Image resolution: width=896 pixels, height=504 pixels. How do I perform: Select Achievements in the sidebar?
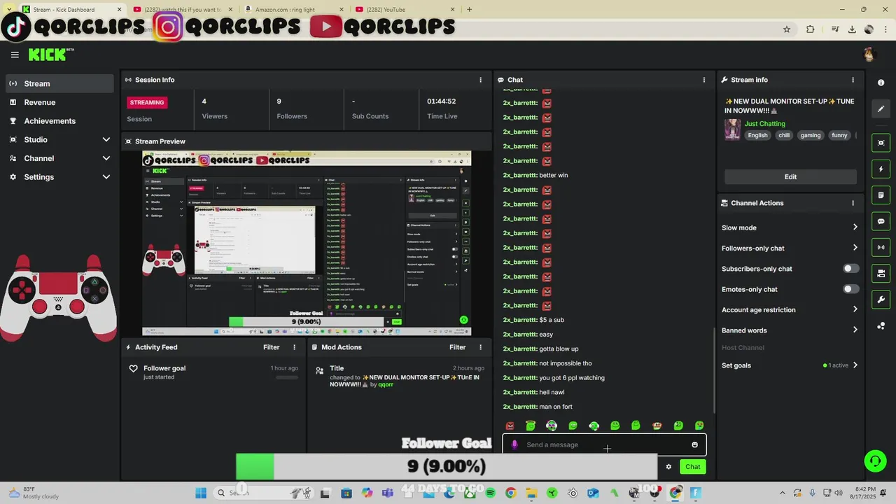[59, 121]
